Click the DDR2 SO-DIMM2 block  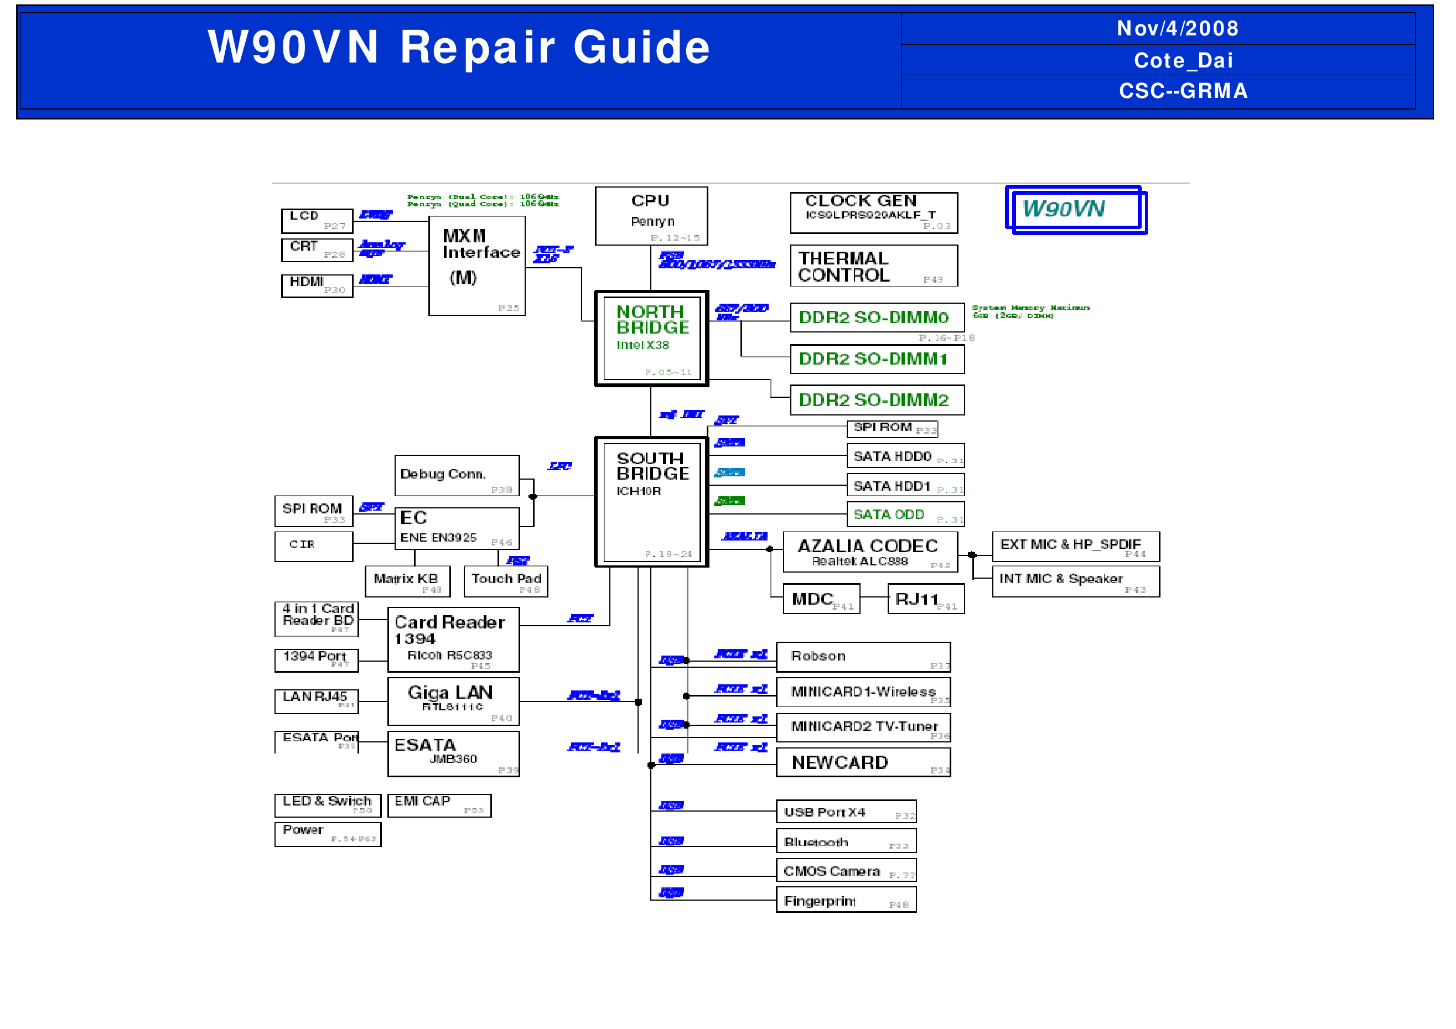[877, 400]
